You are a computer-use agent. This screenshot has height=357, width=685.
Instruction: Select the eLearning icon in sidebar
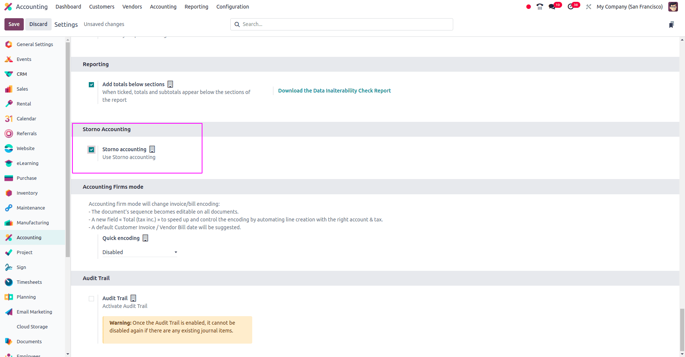click(x=9, y=163)
